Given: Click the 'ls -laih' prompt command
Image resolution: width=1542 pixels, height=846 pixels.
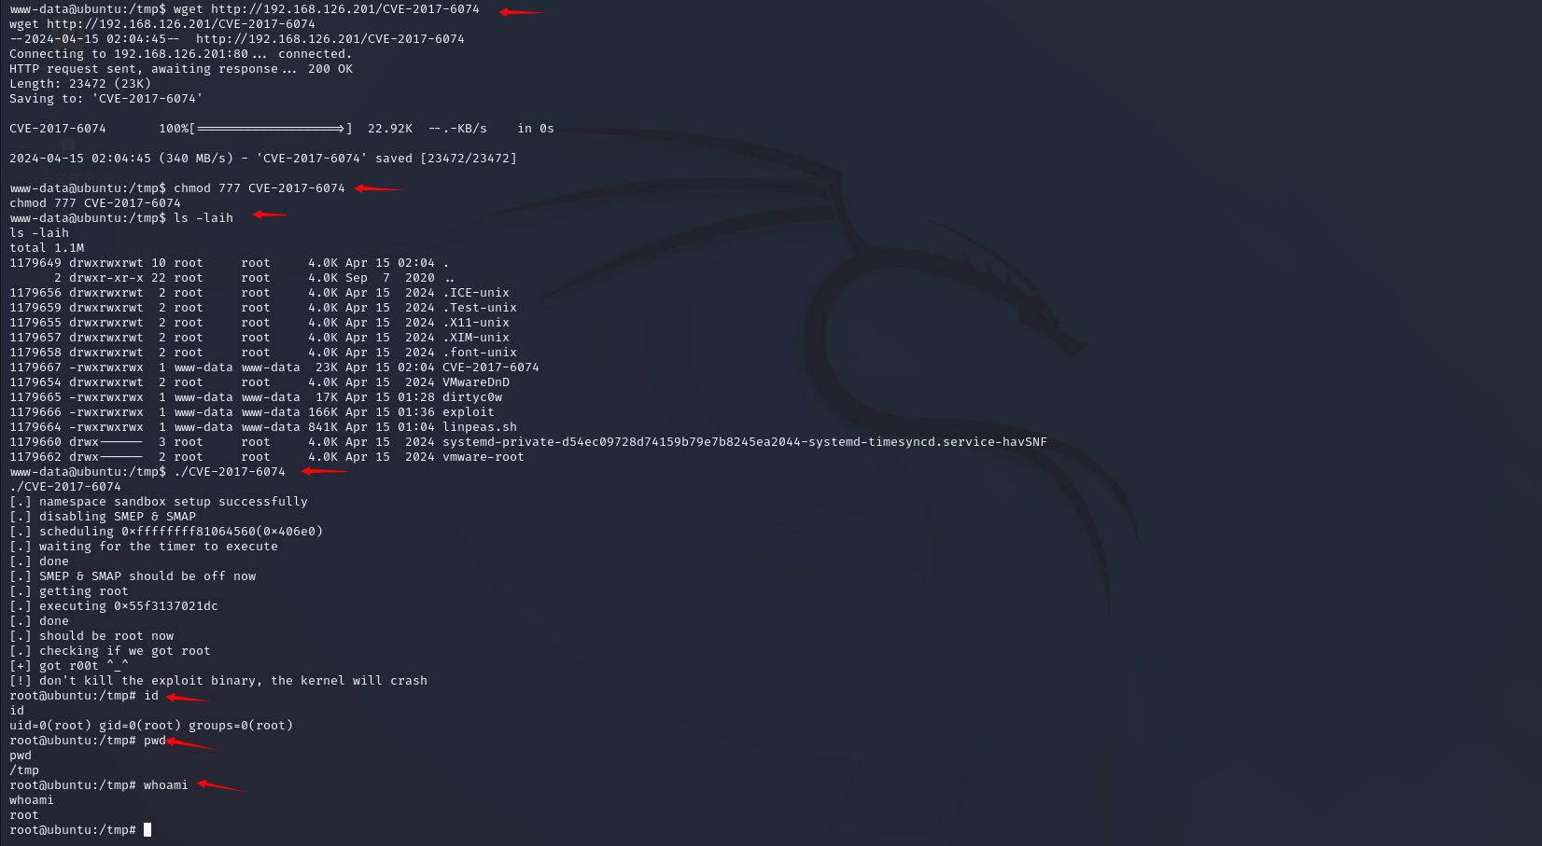Looking at the screenshot, I should pos(203,218).
